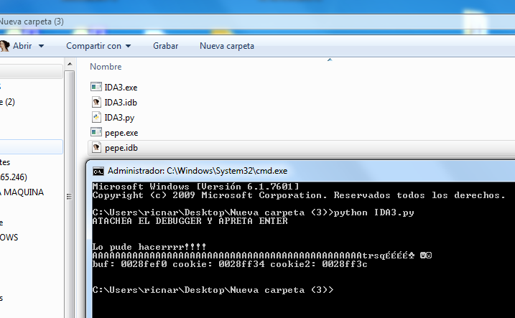Select the pepe.exe executable icon
The image size is (515, 318).
click(x=96, y=132)
